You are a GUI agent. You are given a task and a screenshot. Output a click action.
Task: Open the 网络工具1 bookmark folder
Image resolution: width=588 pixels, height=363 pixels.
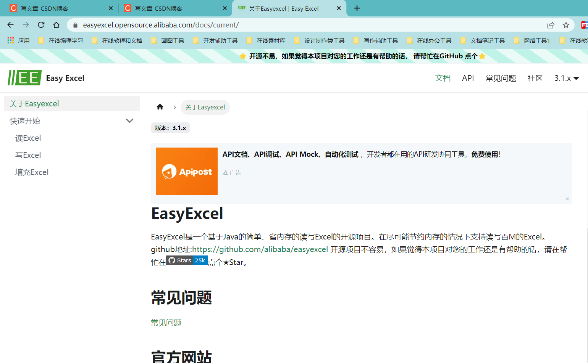(532, 40)
